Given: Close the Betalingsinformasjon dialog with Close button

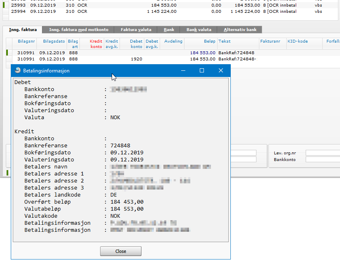Looking at the screenshot, I should [120, 251].
